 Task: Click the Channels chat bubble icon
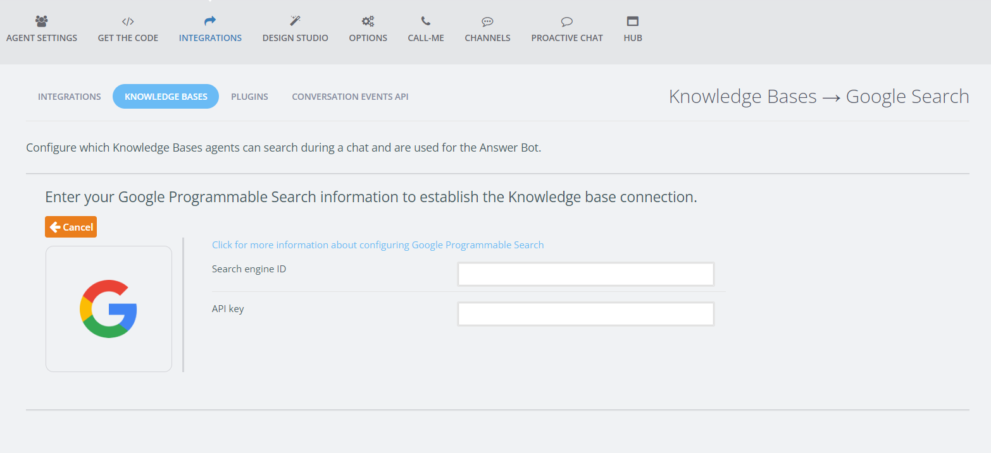(x=487, y=21)
